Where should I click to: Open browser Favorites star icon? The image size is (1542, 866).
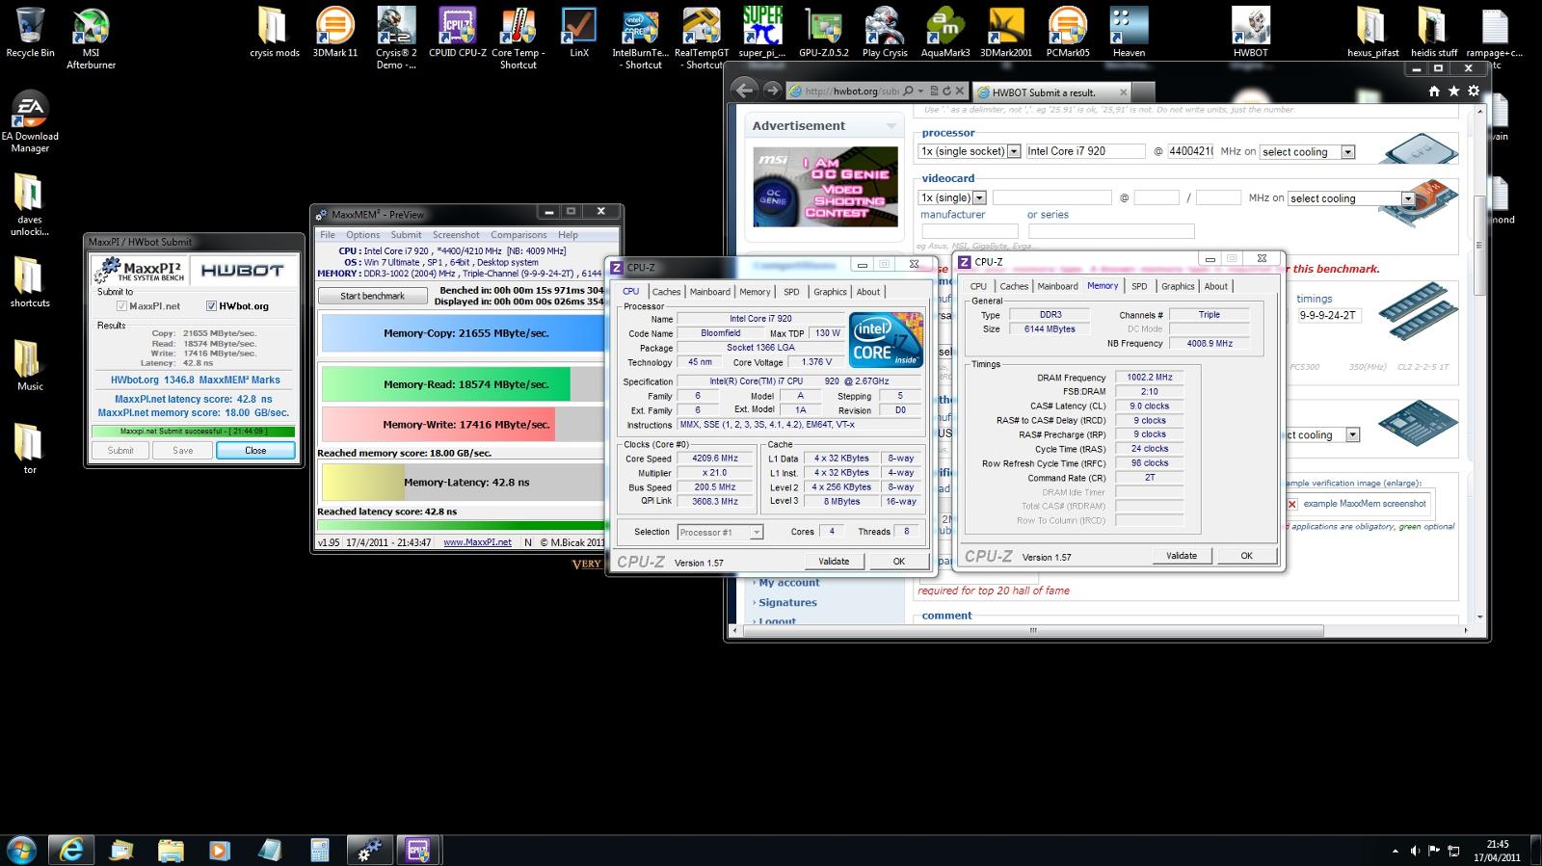1453,91
